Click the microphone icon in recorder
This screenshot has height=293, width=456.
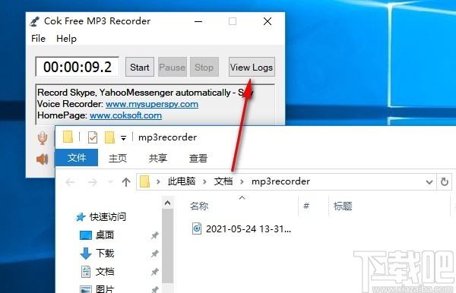(43, 138)
